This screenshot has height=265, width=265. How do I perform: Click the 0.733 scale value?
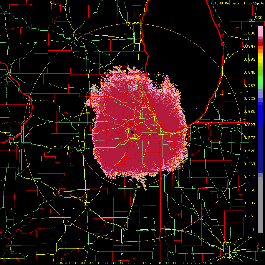tap(249, 99)
